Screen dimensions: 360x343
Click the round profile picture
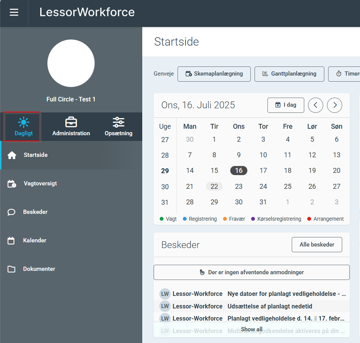pyautogui.click(x=71, y=63)
